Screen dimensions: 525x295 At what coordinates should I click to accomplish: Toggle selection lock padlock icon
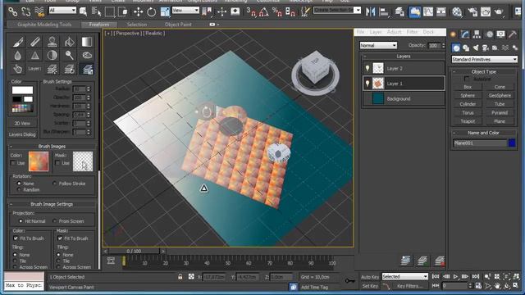[180, 277]
